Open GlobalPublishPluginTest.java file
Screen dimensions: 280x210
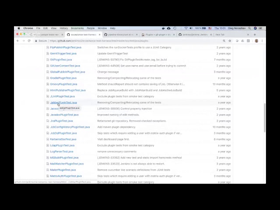point(67,72)
